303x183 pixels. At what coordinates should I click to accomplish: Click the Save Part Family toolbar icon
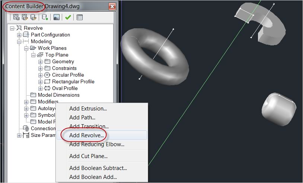pyautogui.click(x=16, y=17)
